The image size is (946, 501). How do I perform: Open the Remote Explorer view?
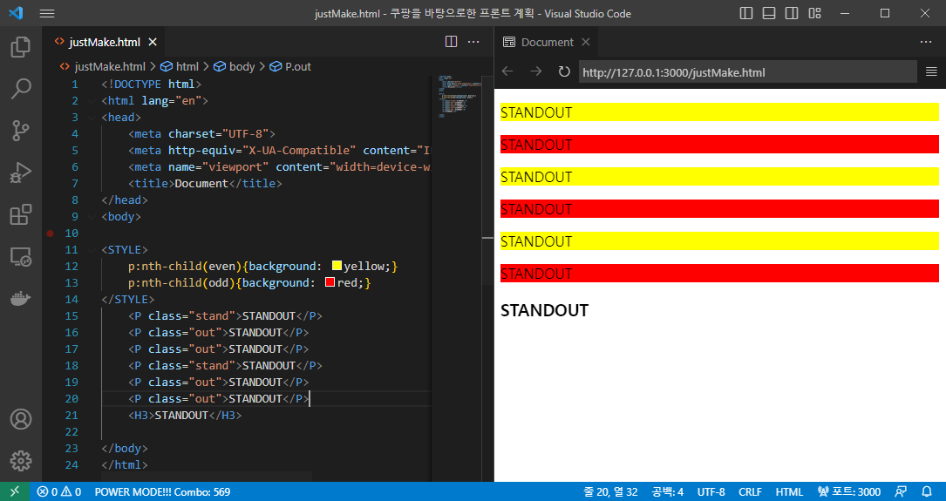[21, 257]
